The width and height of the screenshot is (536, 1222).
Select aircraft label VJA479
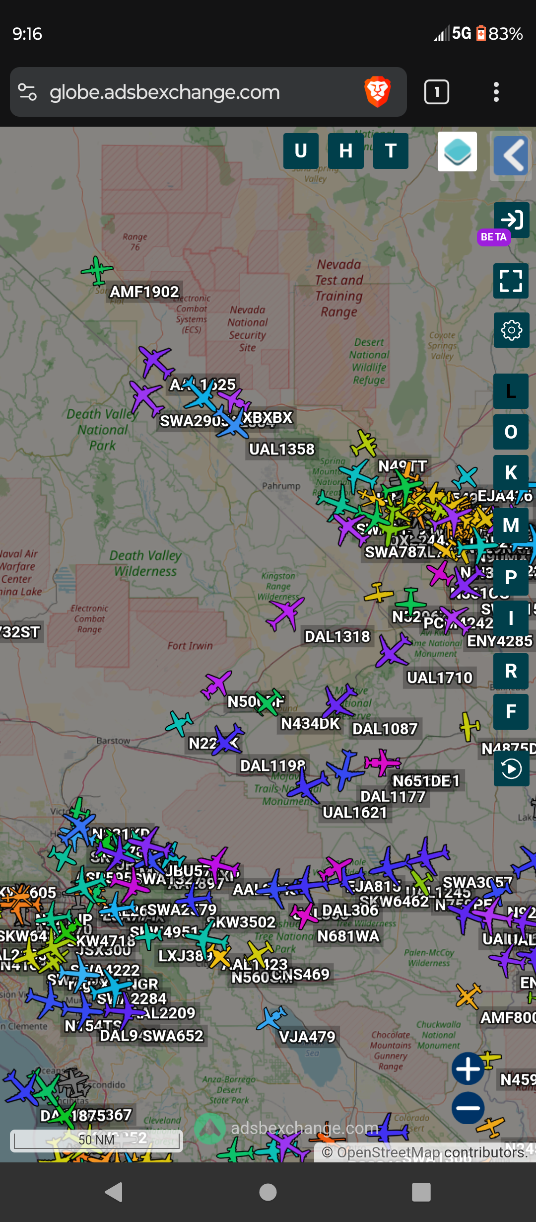click(308, 1037)
